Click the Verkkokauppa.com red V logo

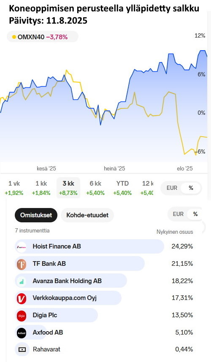click(22, 298)
